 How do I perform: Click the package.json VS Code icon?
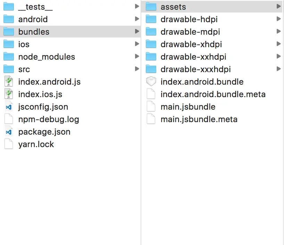pyautogui.click(x=9, y=132)
